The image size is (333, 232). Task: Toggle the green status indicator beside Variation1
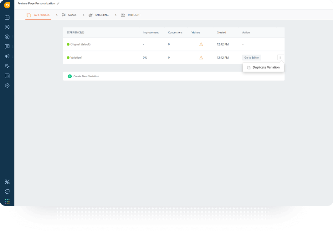[x=68, y=57]
